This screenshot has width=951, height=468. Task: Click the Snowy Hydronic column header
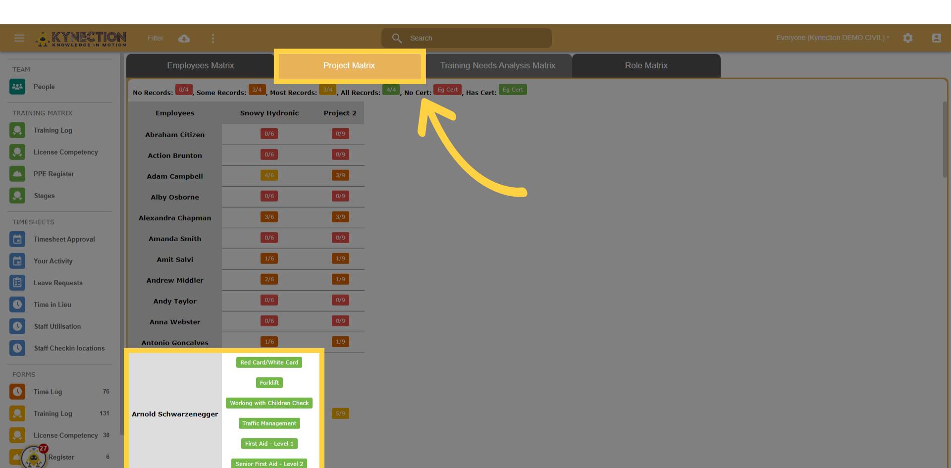pyautogui.click(x=269, y=113)
